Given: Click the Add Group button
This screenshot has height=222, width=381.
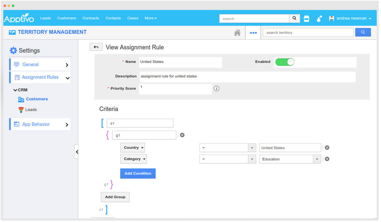Looking at the screenshot, I should pos(115,197).
